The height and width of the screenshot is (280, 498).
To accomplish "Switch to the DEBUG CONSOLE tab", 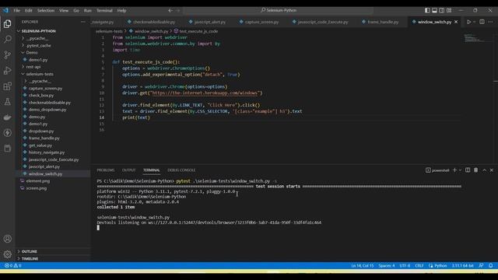I will pos(181,170).
